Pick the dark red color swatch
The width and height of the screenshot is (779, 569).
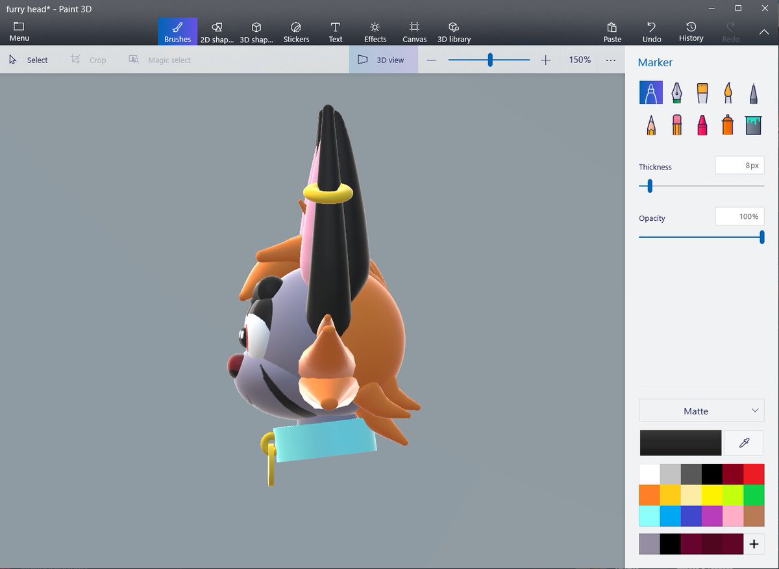click(x=732, y=474)
